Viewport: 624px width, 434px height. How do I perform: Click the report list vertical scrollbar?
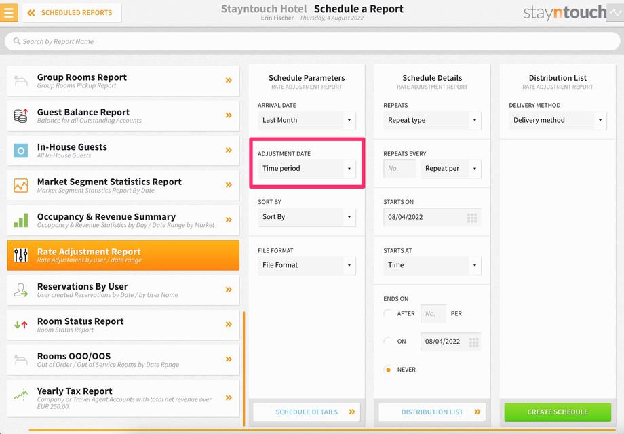tap(244, 369)
